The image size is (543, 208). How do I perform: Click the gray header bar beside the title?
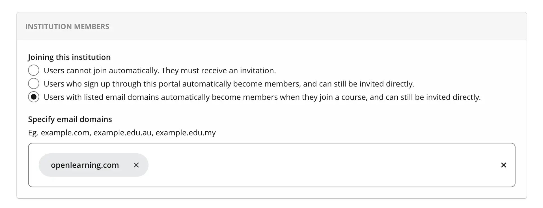click(x=311, y=26)
